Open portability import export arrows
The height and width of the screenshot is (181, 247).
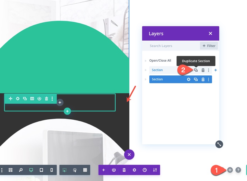(155, 170)
